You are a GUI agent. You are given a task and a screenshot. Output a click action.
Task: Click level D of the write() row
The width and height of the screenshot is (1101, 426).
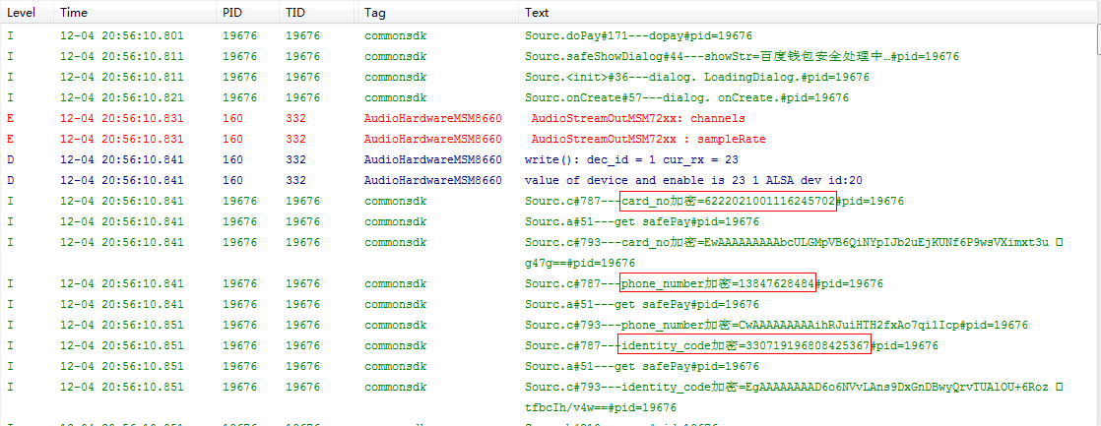point(10,159)
